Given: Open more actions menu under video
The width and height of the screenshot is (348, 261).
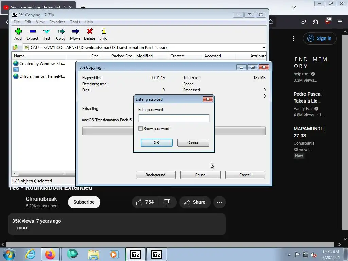Looking at the screenshot, I should tap(220, 202).
